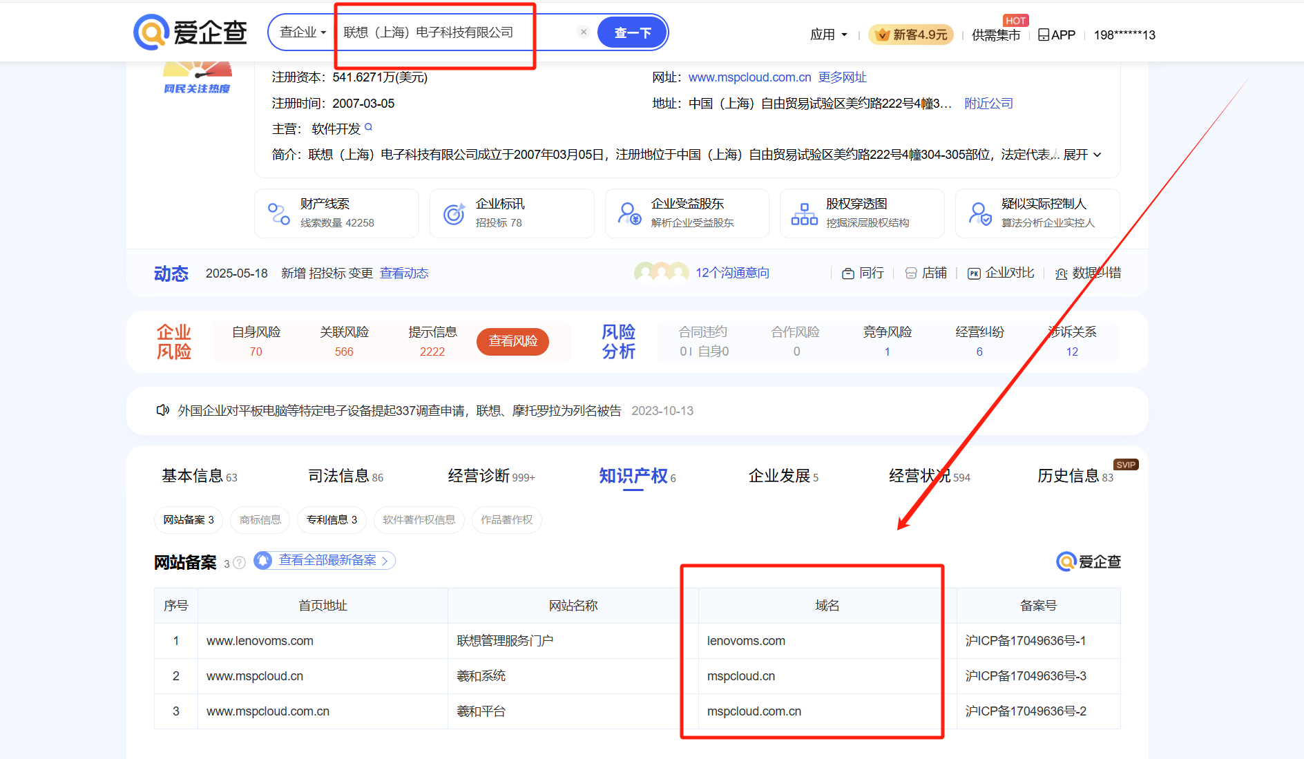Click 竞争风险 1 entry

point(888,341)
